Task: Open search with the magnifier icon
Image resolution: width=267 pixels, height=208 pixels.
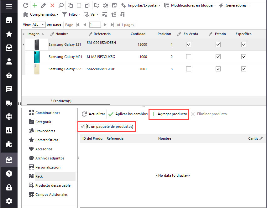Action: click(x=61, y=5)
